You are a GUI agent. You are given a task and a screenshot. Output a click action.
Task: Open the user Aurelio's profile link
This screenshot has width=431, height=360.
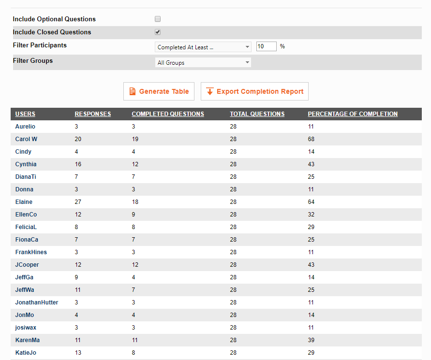pos(25,127)
